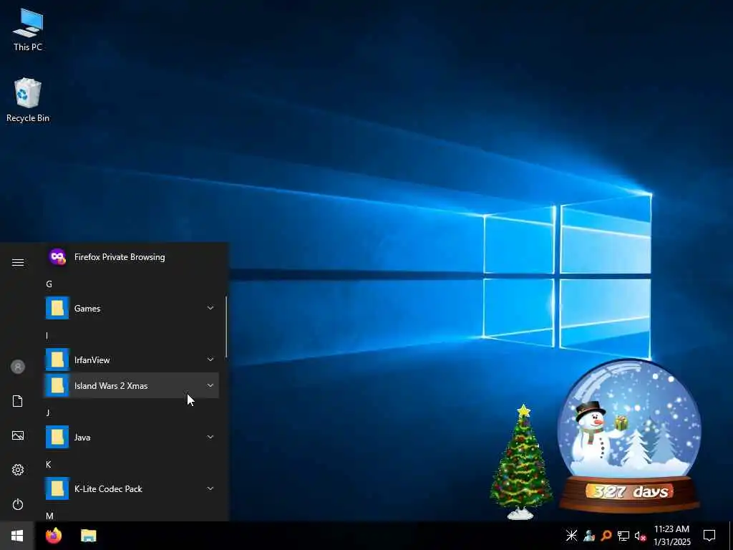Select the 'Java' folder label
The image size is (733, 550).
coord(82,438)
